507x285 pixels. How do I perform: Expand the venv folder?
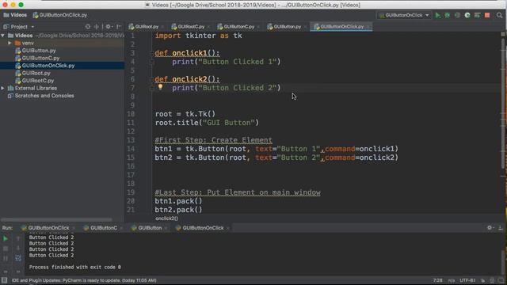coord(10,43)
